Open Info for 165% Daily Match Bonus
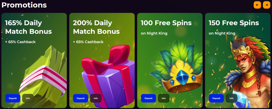 (x=28, y=98)
